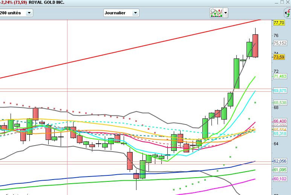Click the ROYAL GOLD INC. title text
This screenshot has height=195, width=291.
(46, 2)
